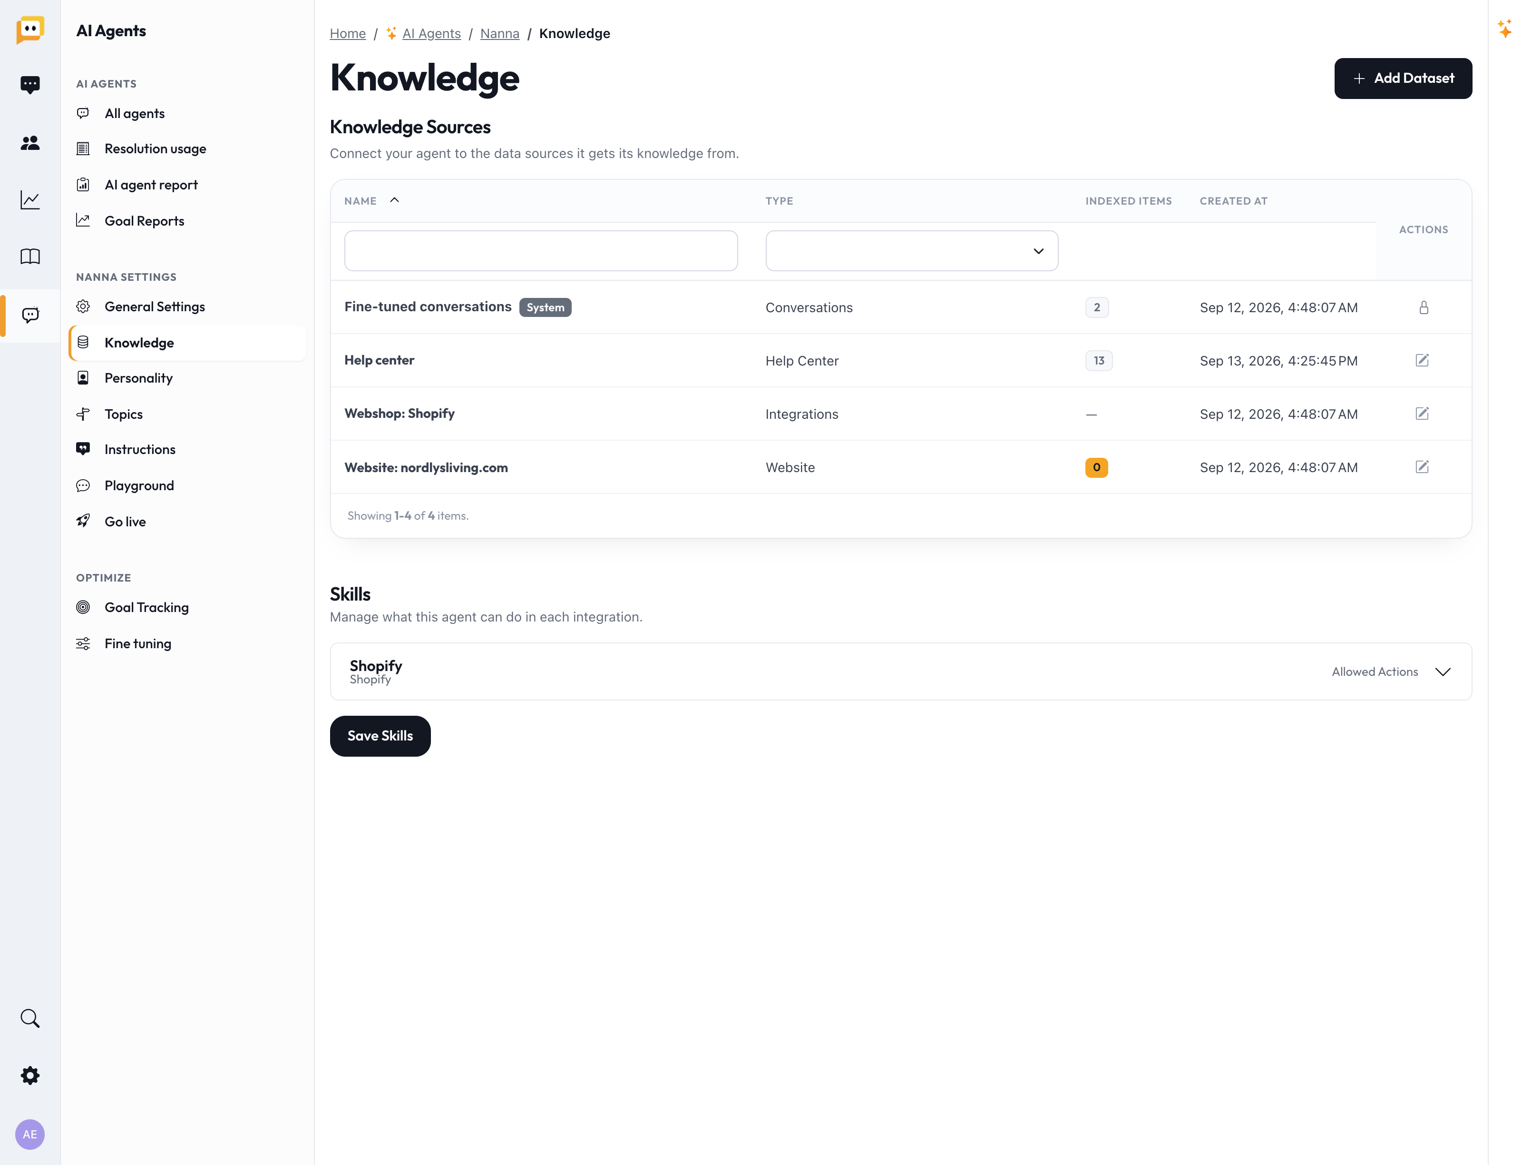The width and height of the screenshot is (1522, 1165).
Task: Click the search magnifier icon
Action: tap(30, 1018)
